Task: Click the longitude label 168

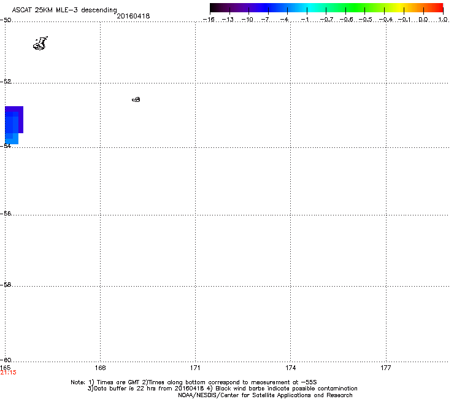Action: tap(100, 368)
